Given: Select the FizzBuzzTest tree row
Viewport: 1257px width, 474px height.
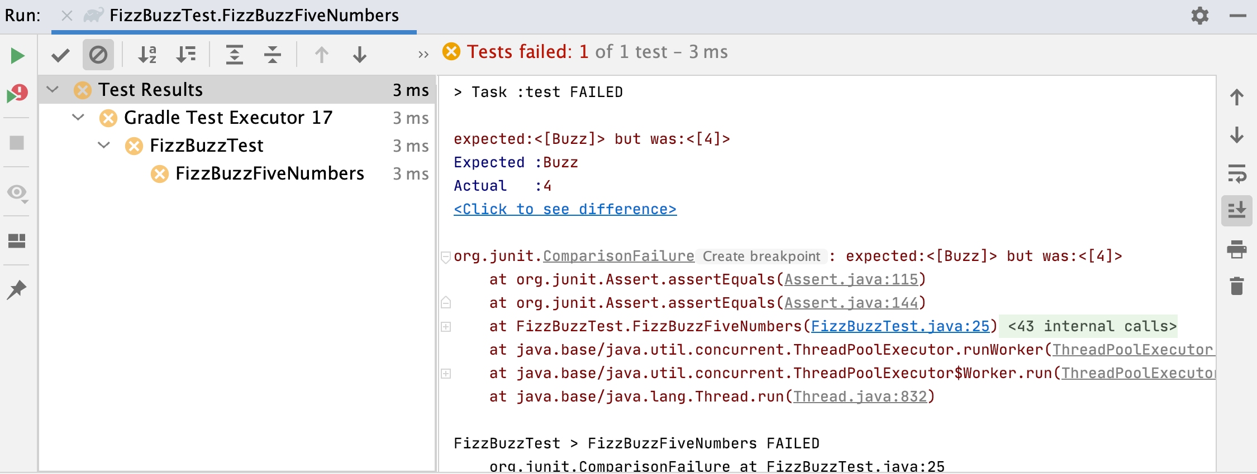Looking at the screenshot, I should click(x=237, y=146).
